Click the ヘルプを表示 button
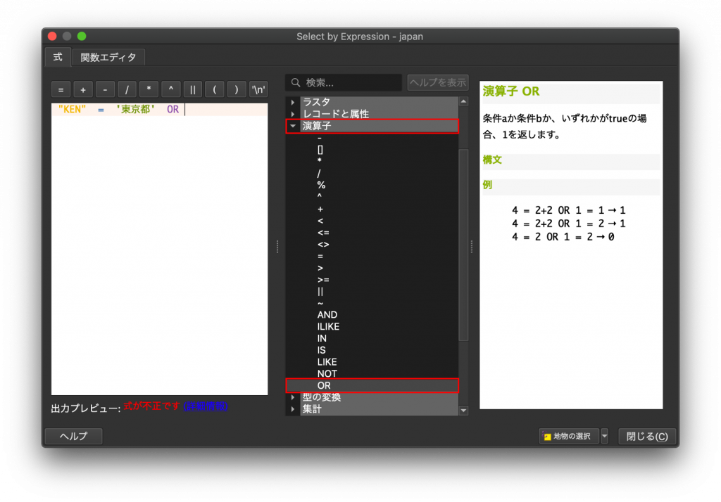Viewport: 721px width, 502px height. tap(438, 83)
